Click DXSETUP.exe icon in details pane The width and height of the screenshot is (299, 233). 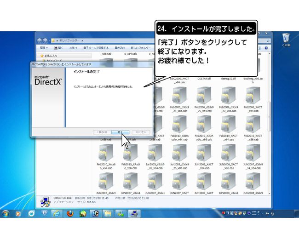46,202
